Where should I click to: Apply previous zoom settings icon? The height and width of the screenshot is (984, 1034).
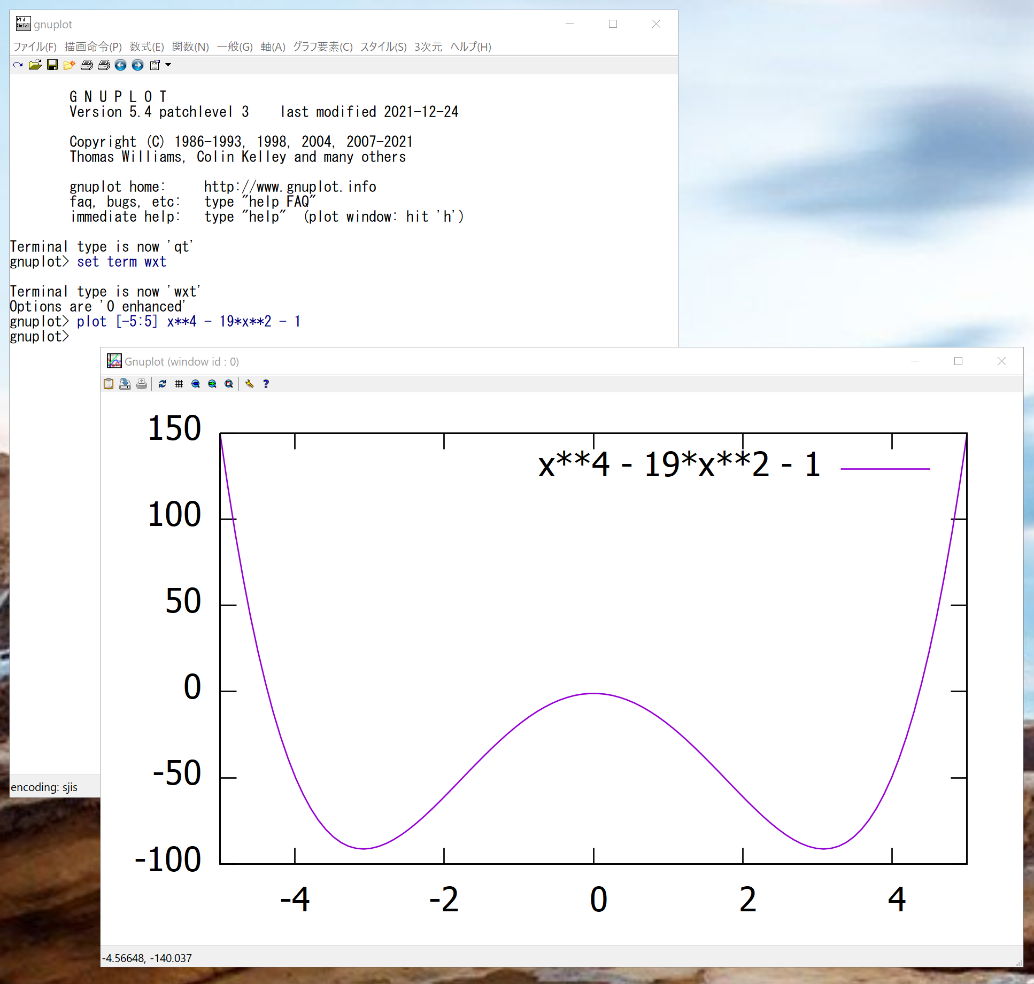(196, 384)
